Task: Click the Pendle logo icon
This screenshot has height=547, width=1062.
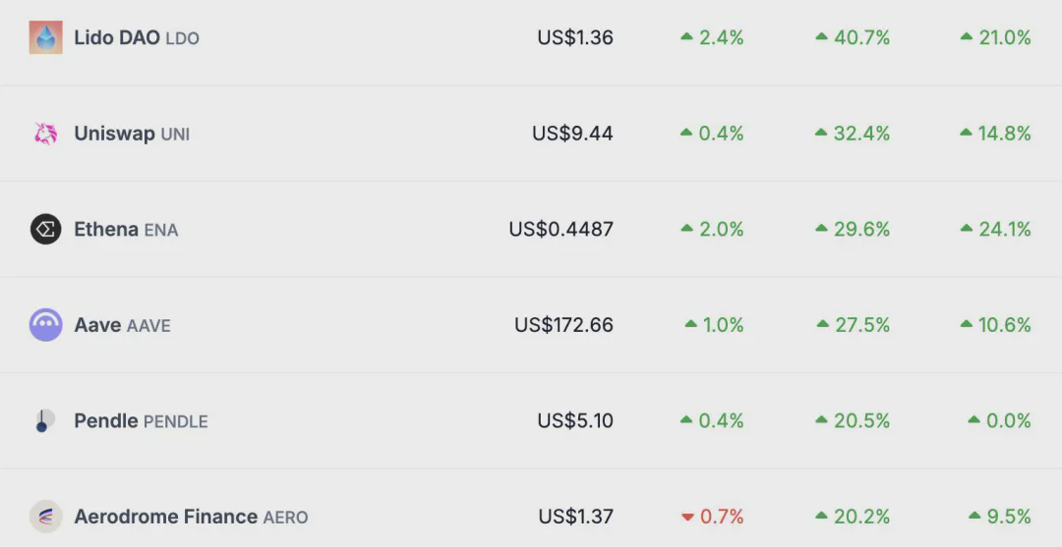Action: (x=45, y=420)
